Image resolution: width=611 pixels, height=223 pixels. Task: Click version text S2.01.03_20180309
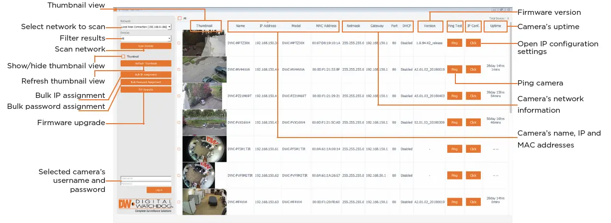pyautogui.click(x=430, y=122)
